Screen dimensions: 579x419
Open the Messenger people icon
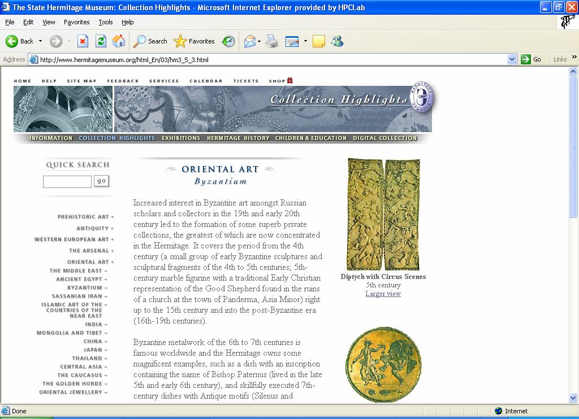click(337, 41)
